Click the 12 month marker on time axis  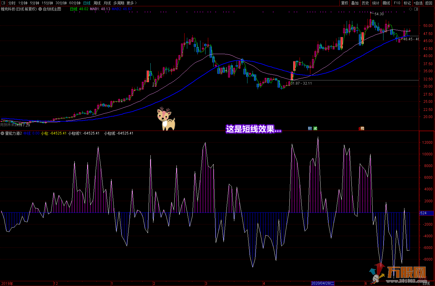tap(56, 284)
